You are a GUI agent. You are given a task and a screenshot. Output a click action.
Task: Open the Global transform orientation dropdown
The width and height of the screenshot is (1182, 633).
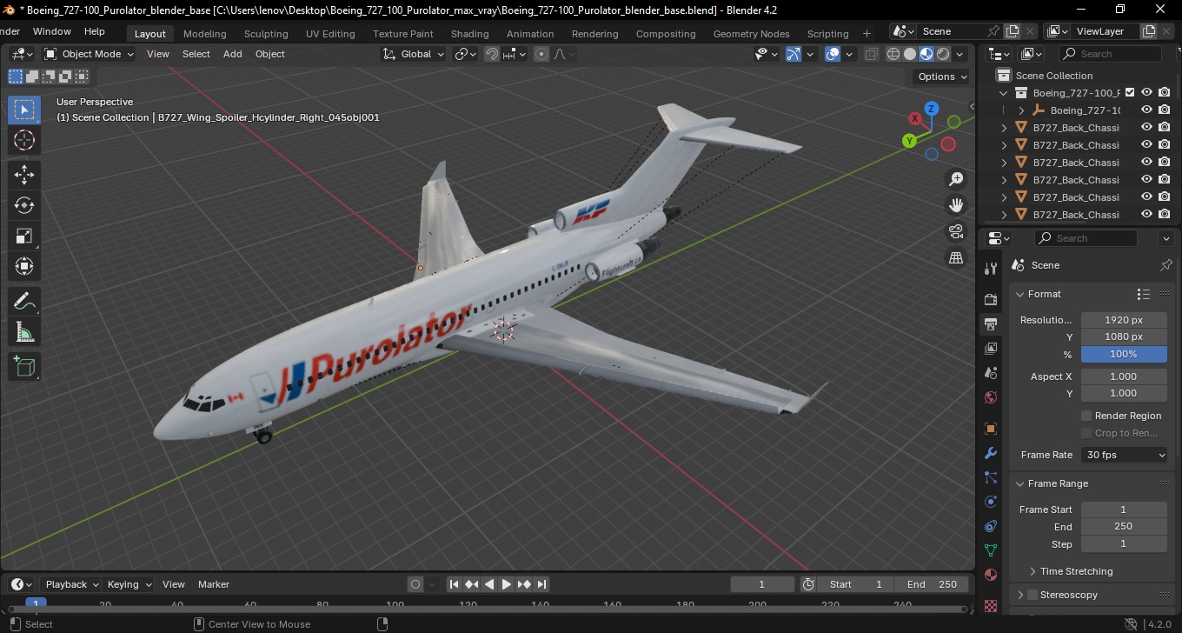coord(414,54)
